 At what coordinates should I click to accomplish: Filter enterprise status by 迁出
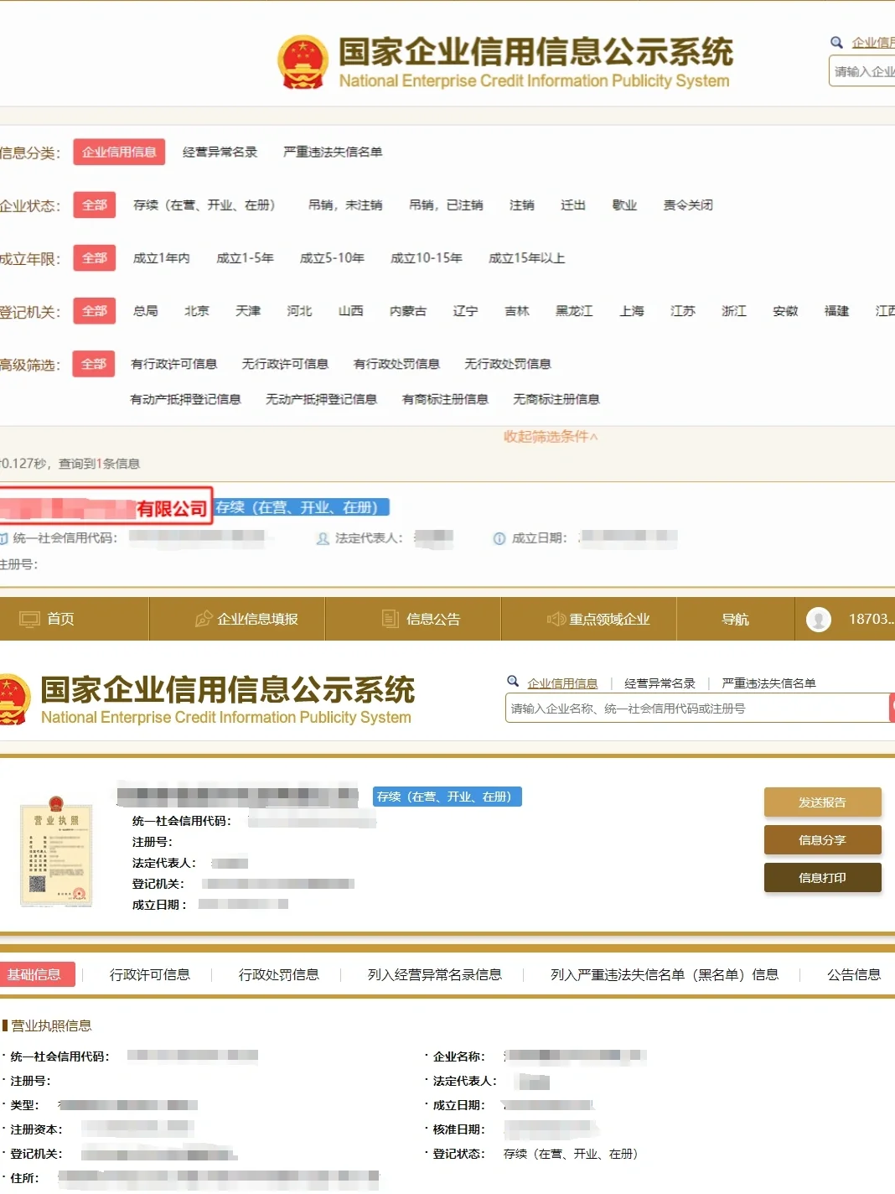pos(573,205)
